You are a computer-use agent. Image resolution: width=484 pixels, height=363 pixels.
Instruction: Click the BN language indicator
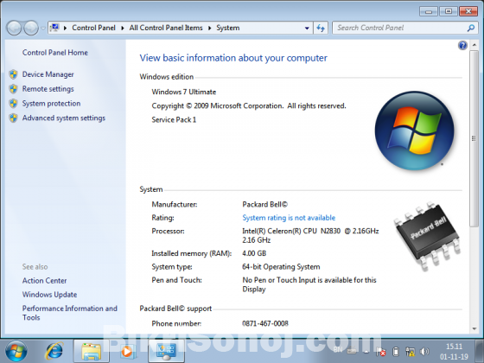(338, 349)
